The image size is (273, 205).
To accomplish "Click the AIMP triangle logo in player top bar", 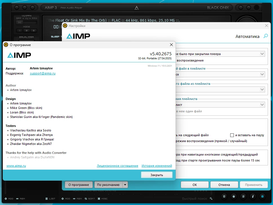I will click(137, 8).
